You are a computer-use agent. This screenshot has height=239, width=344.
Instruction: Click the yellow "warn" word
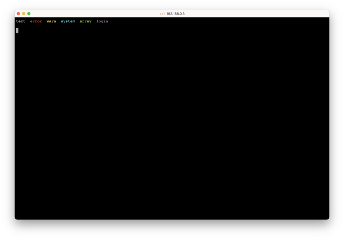tap(51, 21)
